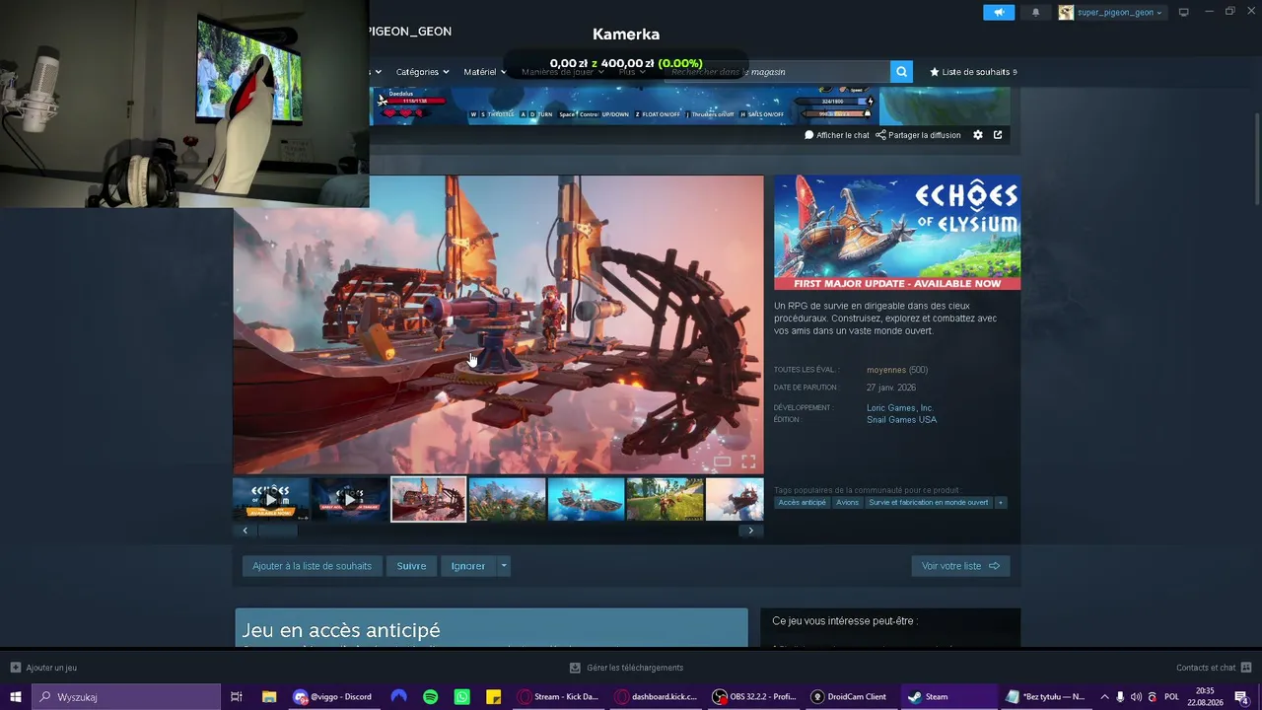Play the second trailer thumbnail

350,499
